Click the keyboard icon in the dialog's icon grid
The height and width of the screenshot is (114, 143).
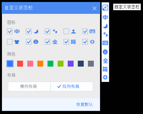coord(92,31)
